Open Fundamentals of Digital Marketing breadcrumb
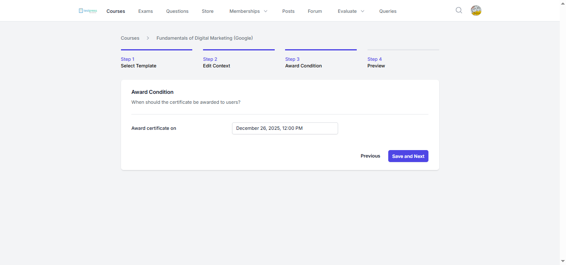This screenshot has height=265, width=566. click(205, 38)
